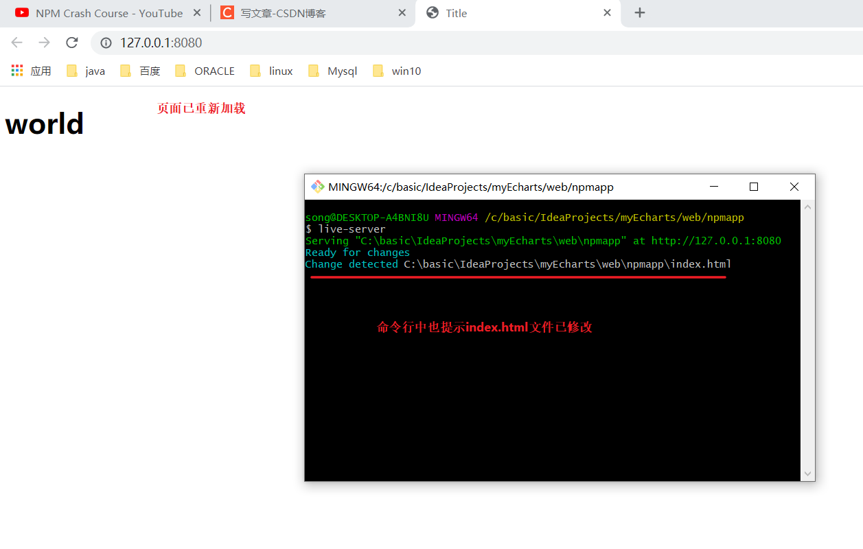
Task: Open a new browser tab
Action: coord(640,12)
